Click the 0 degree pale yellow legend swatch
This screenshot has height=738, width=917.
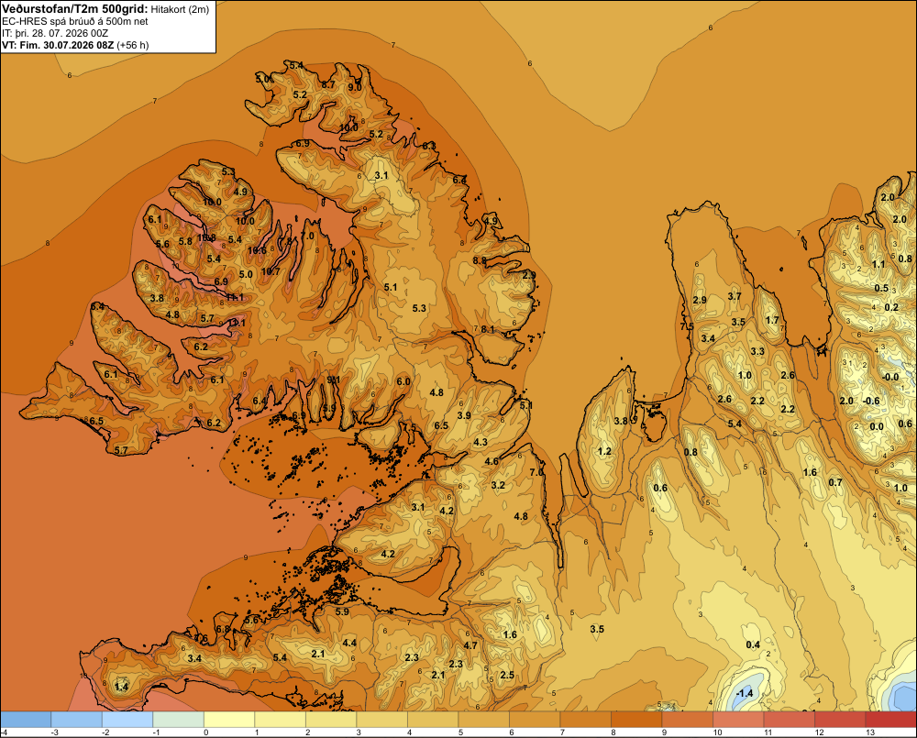point(229,719)
